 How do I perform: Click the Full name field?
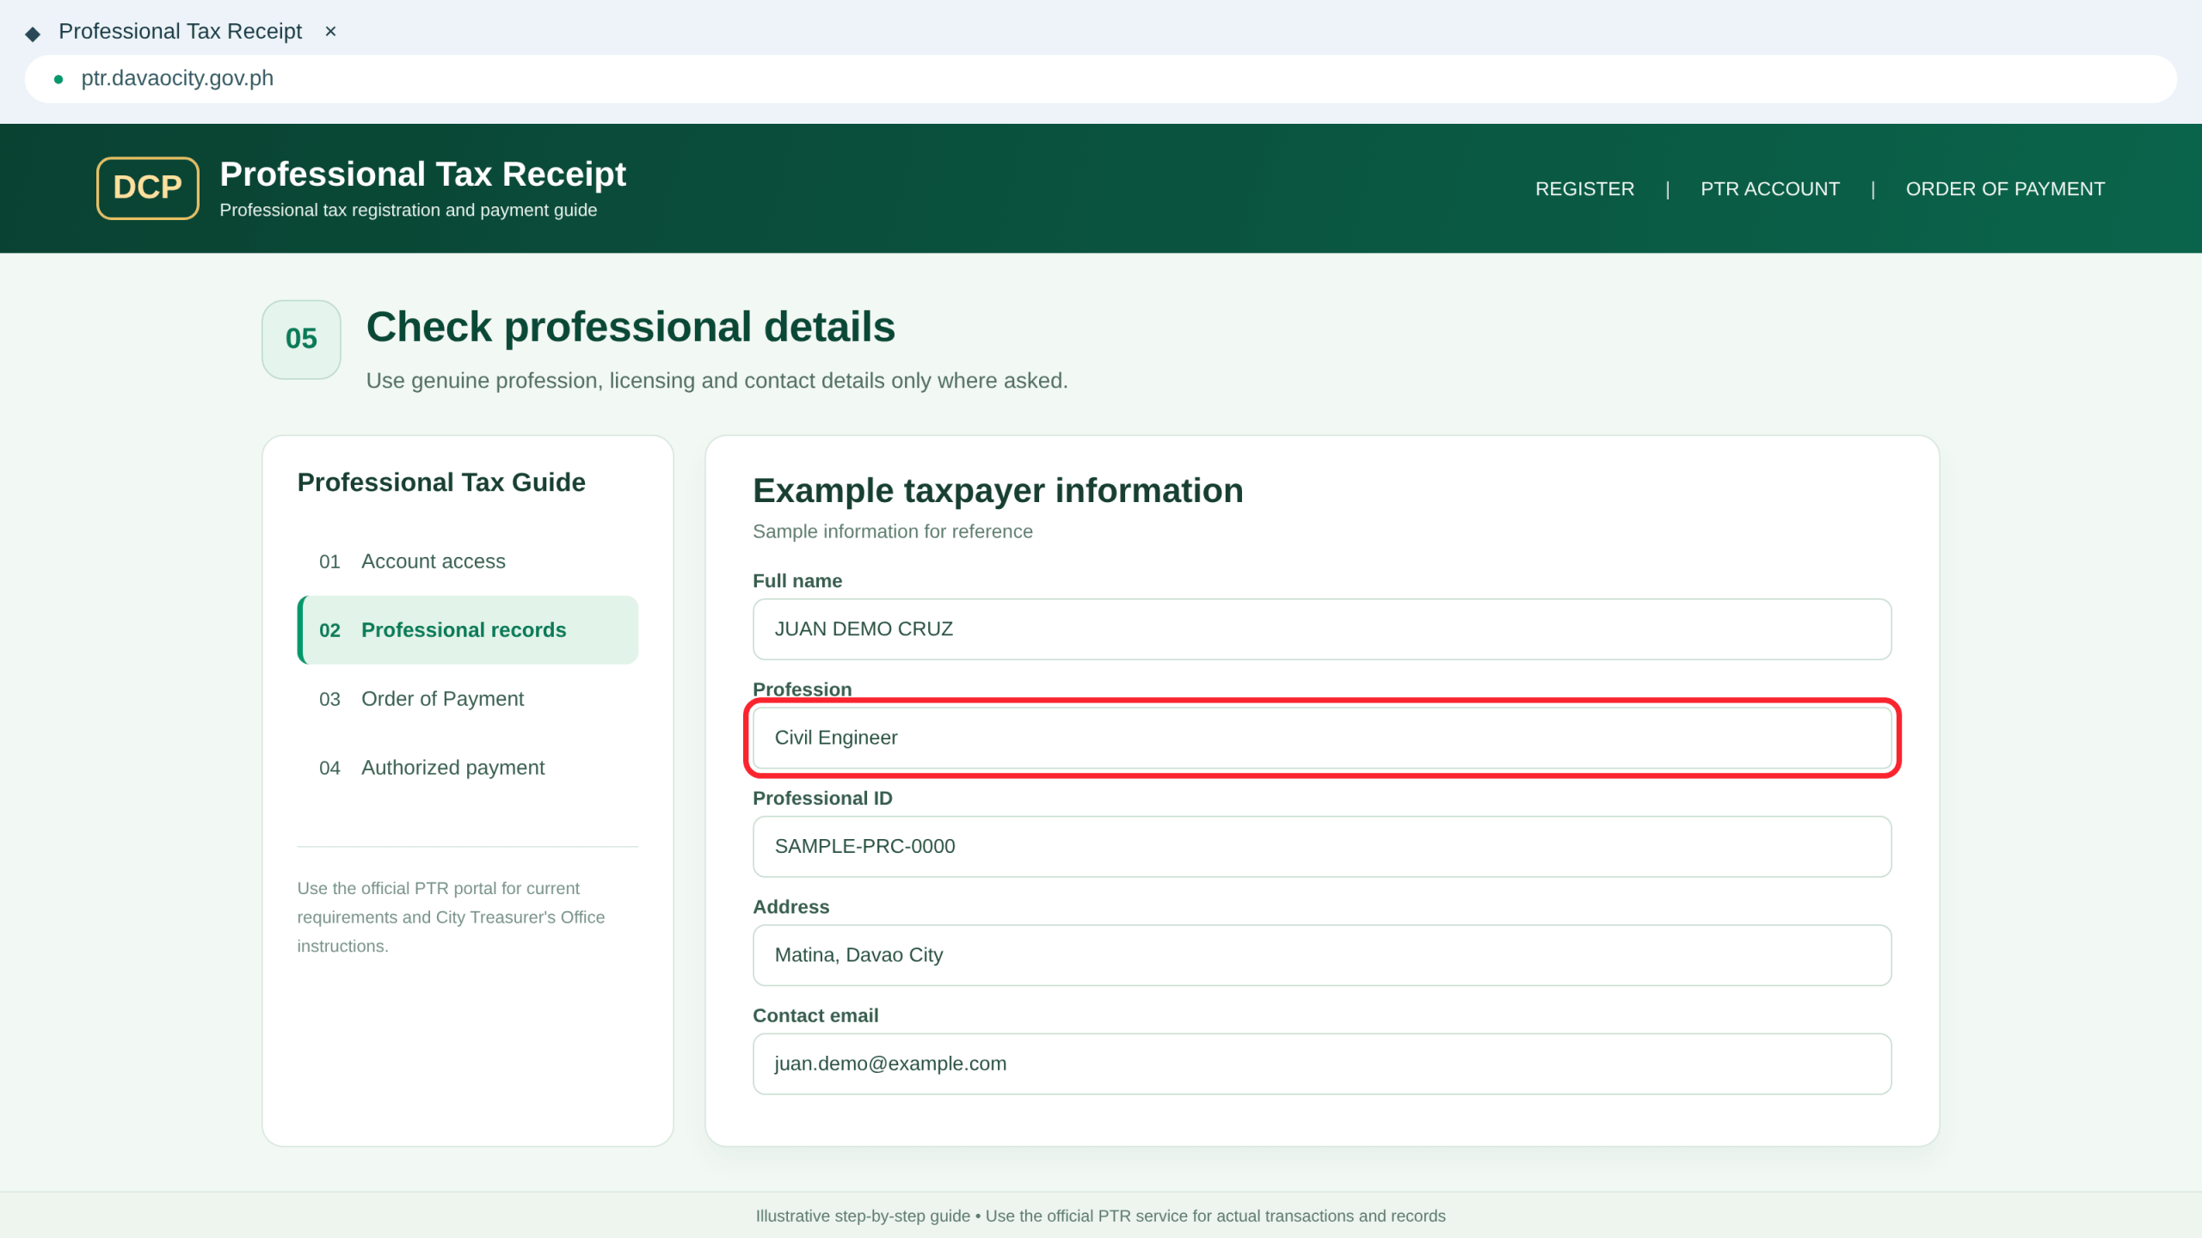[x=1322, y=629]
